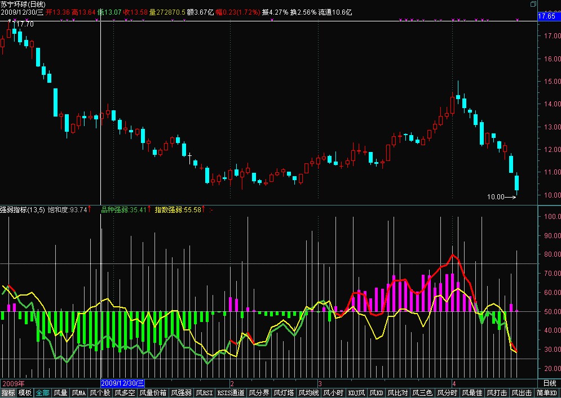This screenshot has height=398, width=561.
Task: Choose the 风均线 indicator tab
Action: click(x=309, y=393)
